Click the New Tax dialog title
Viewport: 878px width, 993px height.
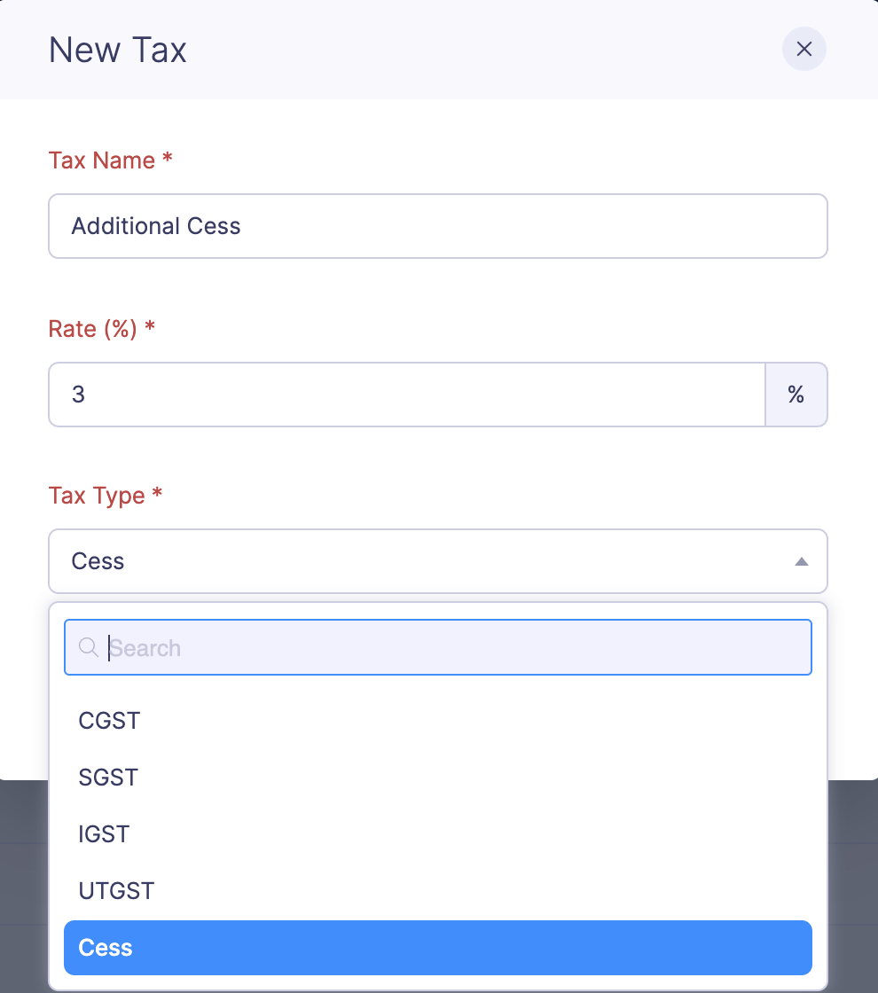click(x=117, y=50)
